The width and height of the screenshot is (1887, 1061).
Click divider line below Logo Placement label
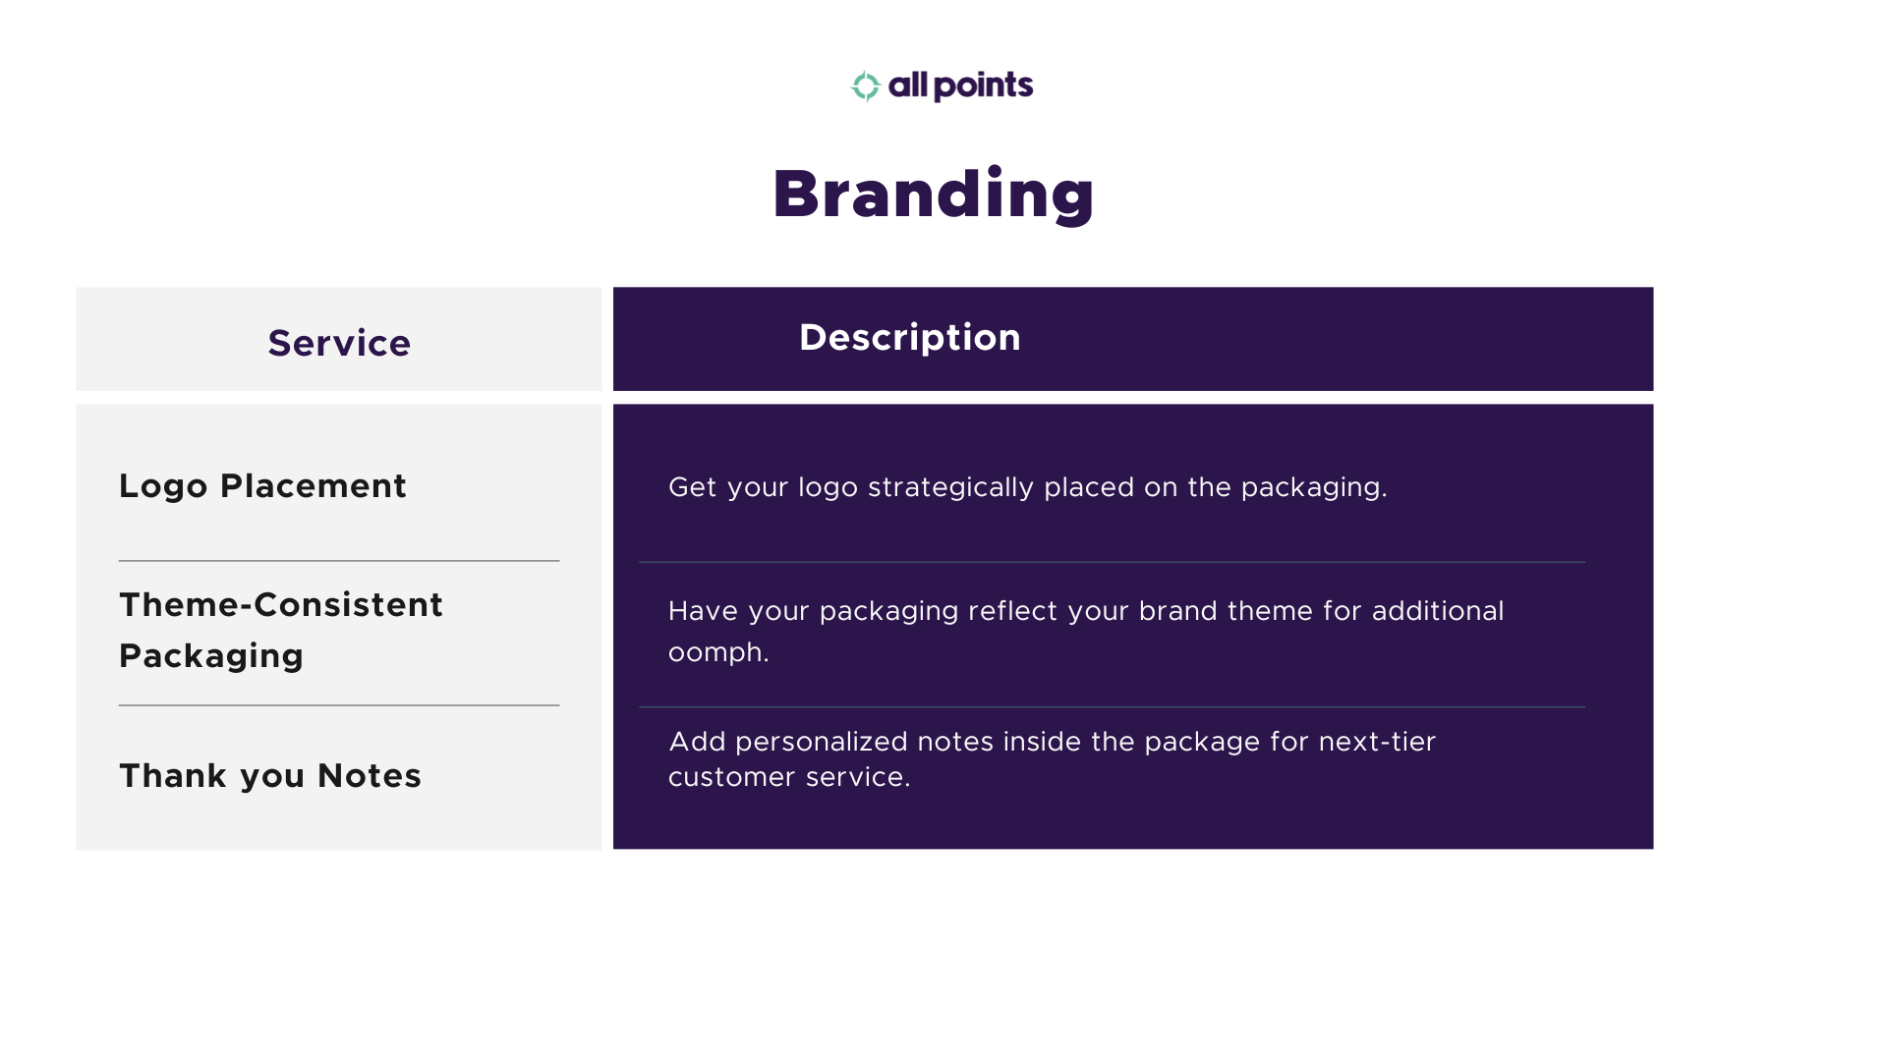click(x=339, y=561)
